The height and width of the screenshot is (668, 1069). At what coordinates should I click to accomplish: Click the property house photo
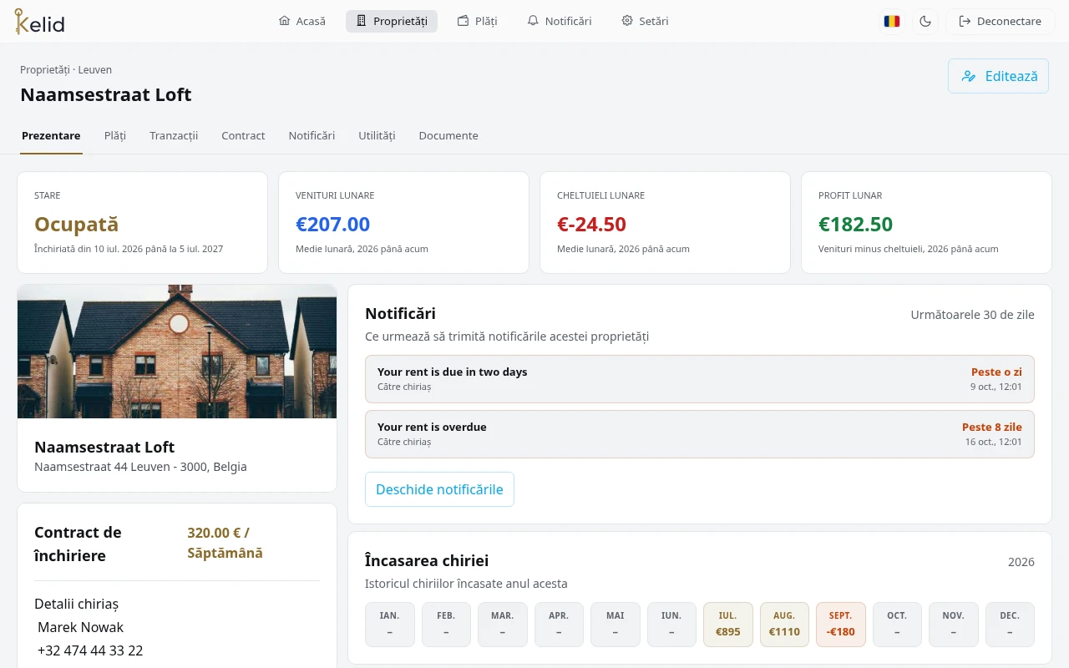[177, 352]
